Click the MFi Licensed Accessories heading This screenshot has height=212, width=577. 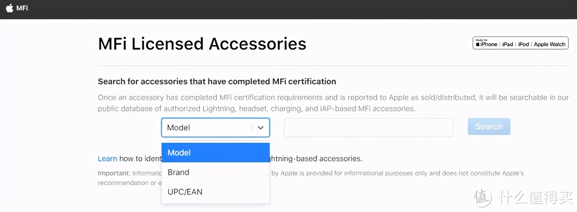coord(202,44)
